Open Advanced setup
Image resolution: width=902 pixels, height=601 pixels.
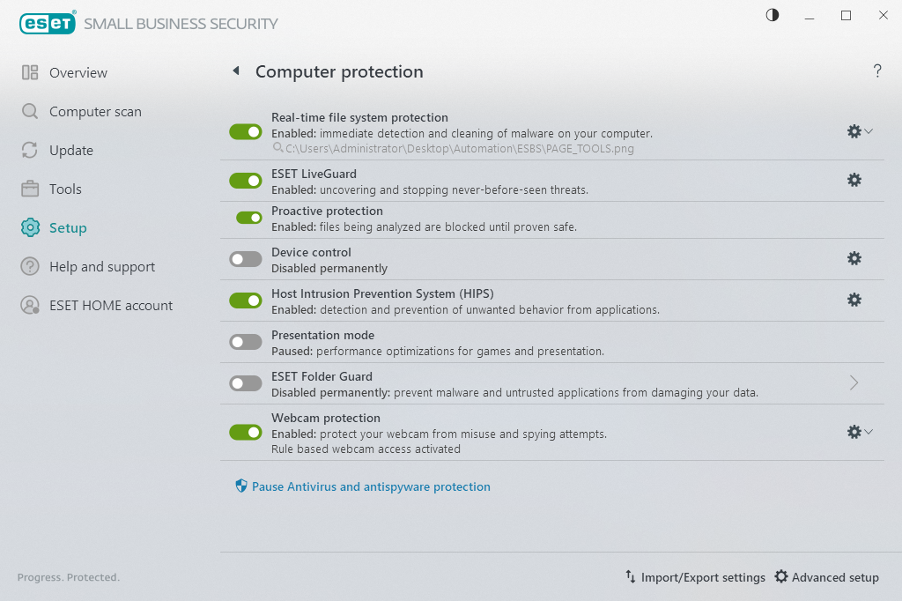point(826,577)
